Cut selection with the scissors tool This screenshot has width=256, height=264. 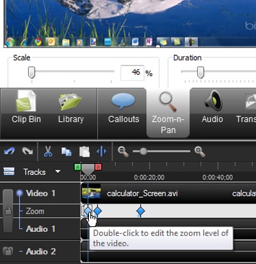48,151
